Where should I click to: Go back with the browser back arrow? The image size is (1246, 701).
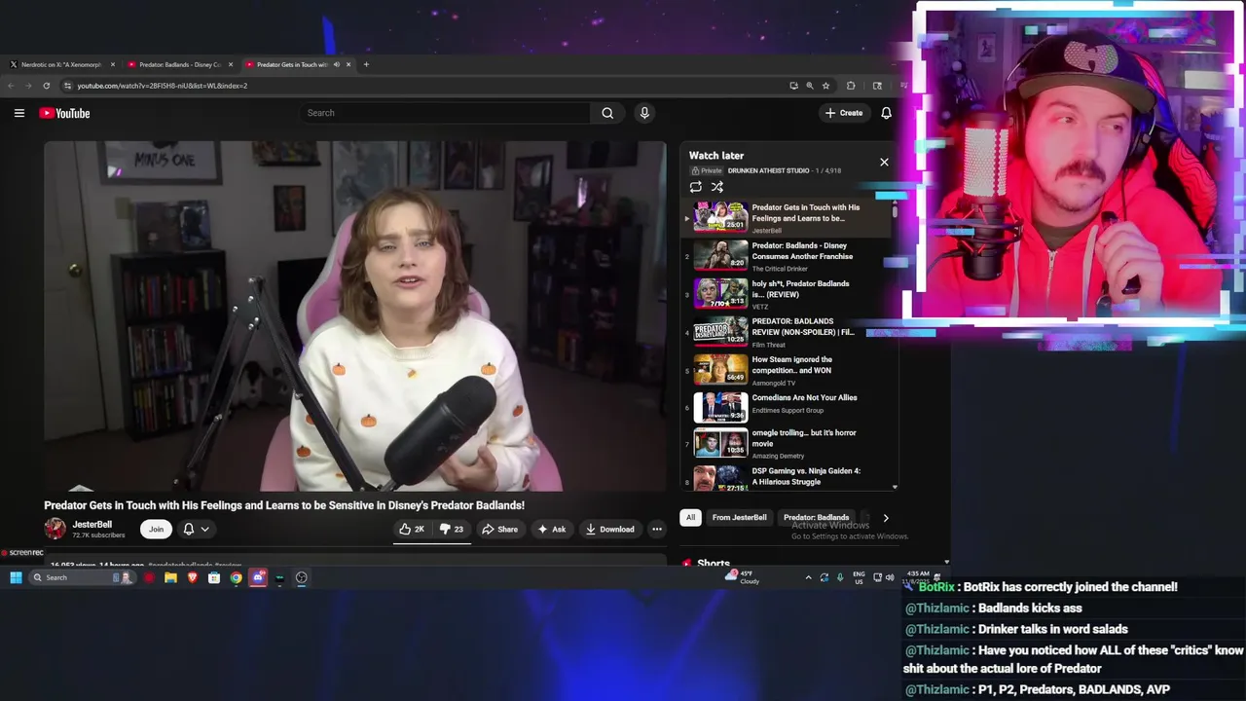point(11,86)
